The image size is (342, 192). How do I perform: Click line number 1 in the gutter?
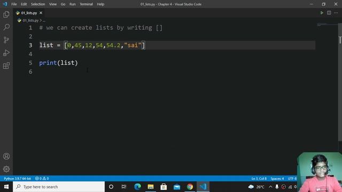click(x=30, y=28)
